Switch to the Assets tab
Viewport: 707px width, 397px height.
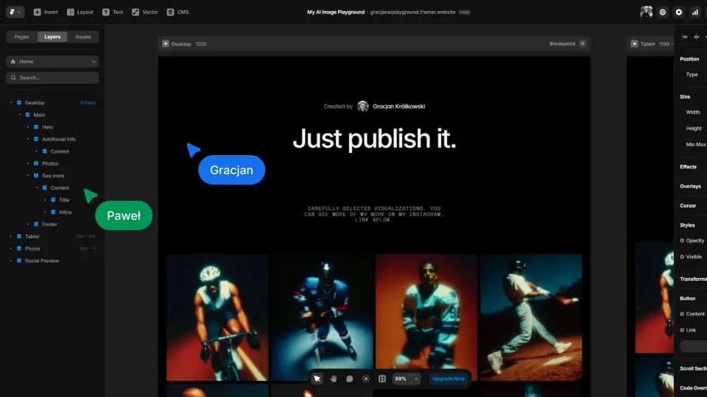point(83,37)
